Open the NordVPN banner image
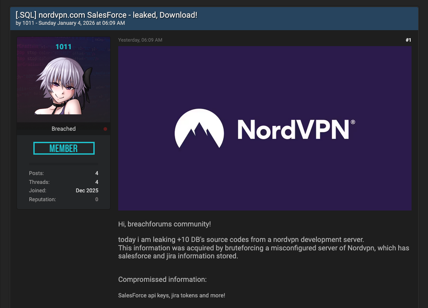Screen dimensions: 428x308 tap(265, 128)
